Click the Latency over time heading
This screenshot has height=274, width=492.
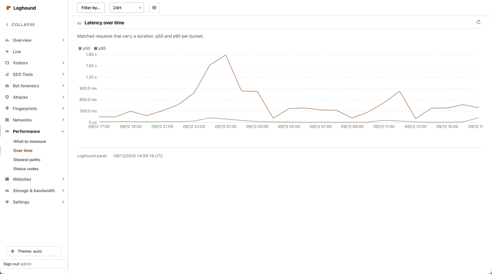pos(104,23)
